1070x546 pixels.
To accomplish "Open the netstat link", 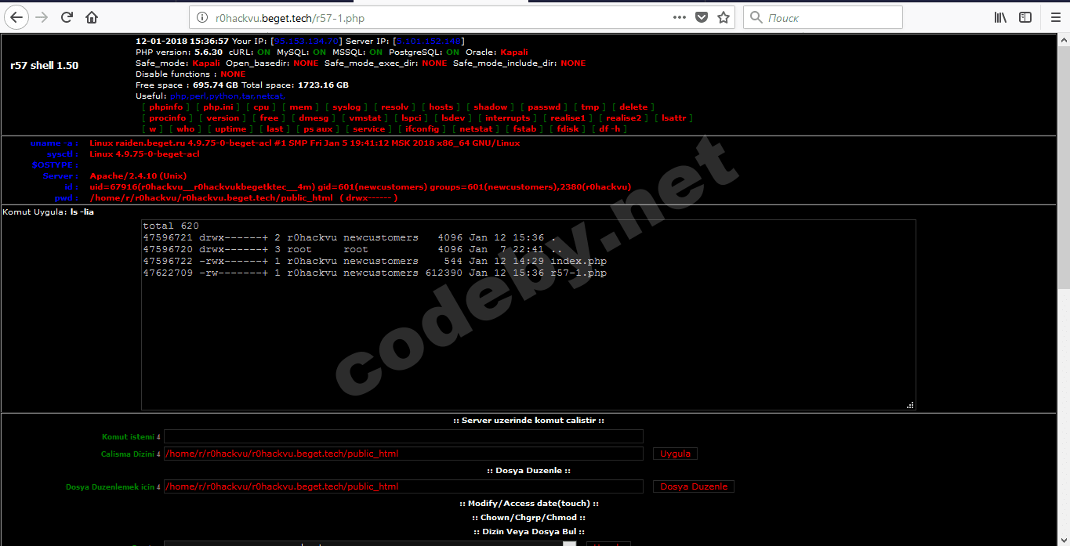I will point(477,128).
